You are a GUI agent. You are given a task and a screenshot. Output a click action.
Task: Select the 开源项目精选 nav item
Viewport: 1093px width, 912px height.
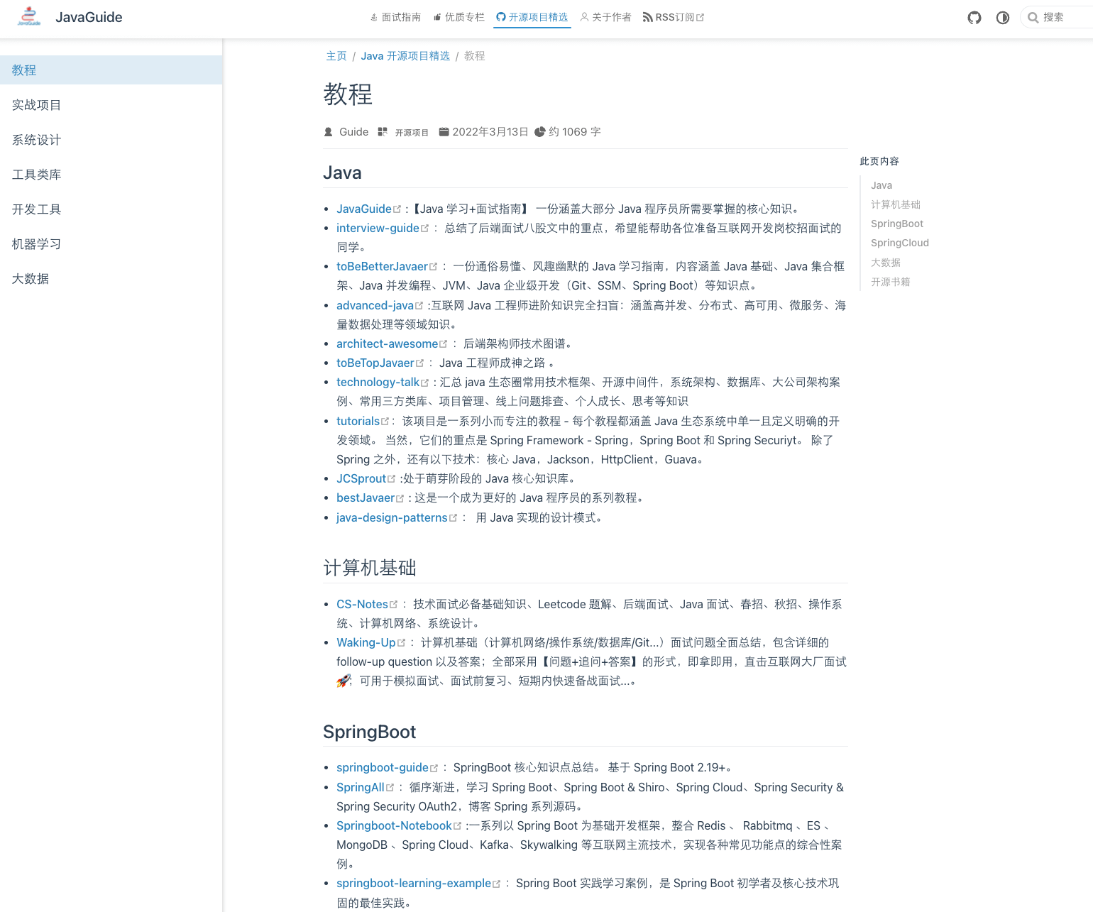(532, 17)
